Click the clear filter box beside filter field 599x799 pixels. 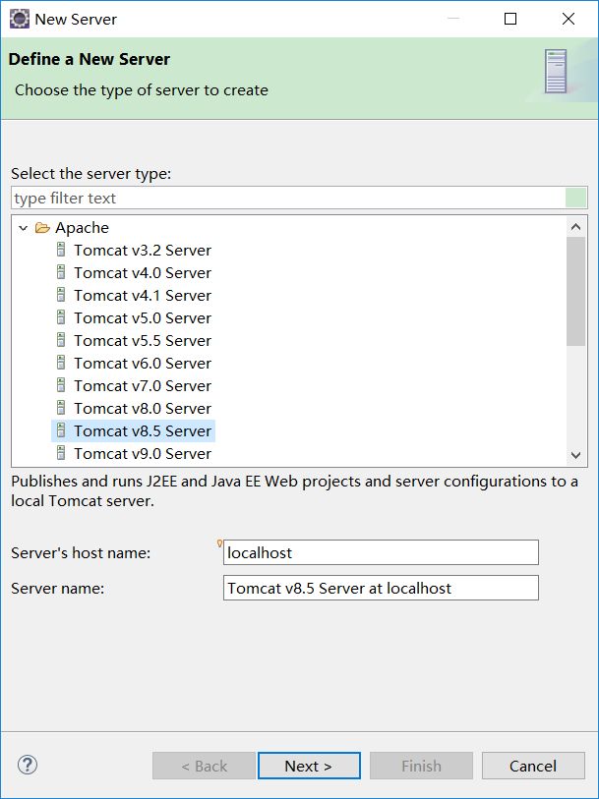click(575, 198)
